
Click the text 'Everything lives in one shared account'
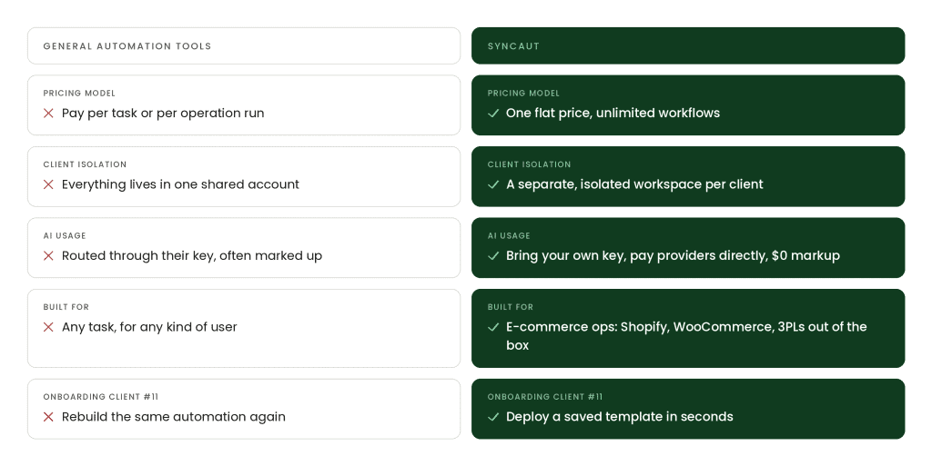point(181,184)
